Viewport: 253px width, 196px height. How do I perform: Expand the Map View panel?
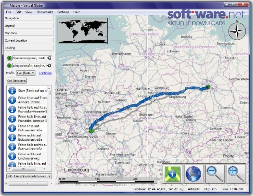tap(29, 33)
